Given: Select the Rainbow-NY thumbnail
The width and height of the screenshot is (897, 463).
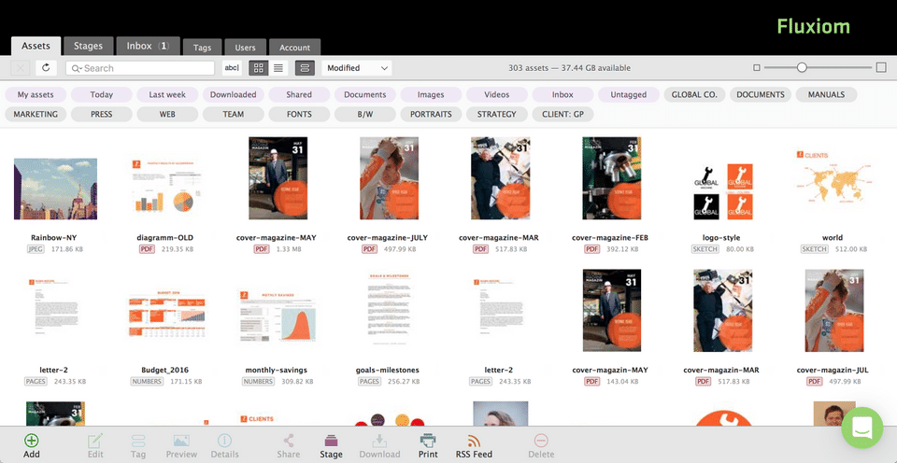Looking at the screenshot, I should point(55,189).
